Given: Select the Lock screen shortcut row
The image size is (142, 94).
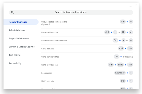Looking at the screenshot, I should point(87,73).
